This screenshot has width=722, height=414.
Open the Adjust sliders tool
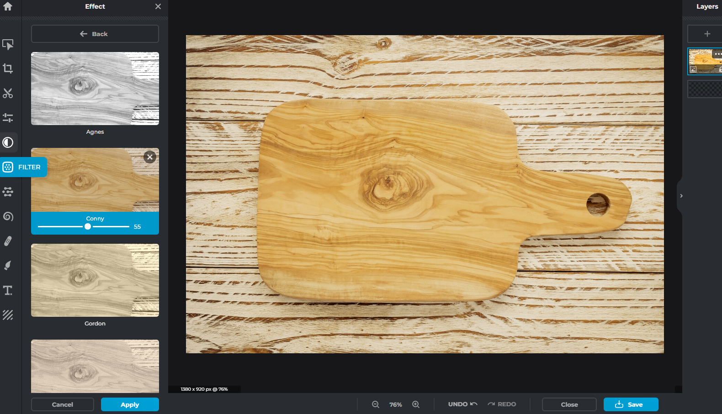point(8,118)
